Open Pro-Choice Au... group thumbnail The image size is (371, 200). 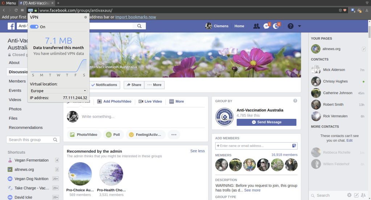[80, 174]
